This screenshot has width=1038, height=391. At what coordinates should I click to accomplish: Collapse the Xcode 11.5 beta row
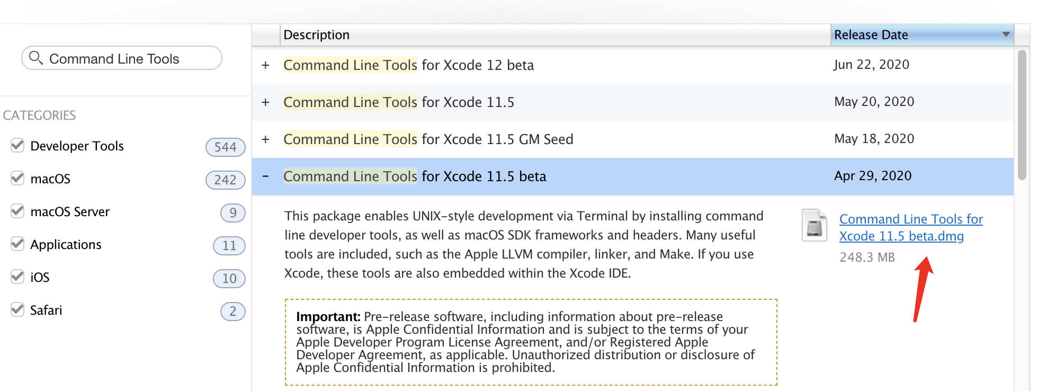[266, 176]
